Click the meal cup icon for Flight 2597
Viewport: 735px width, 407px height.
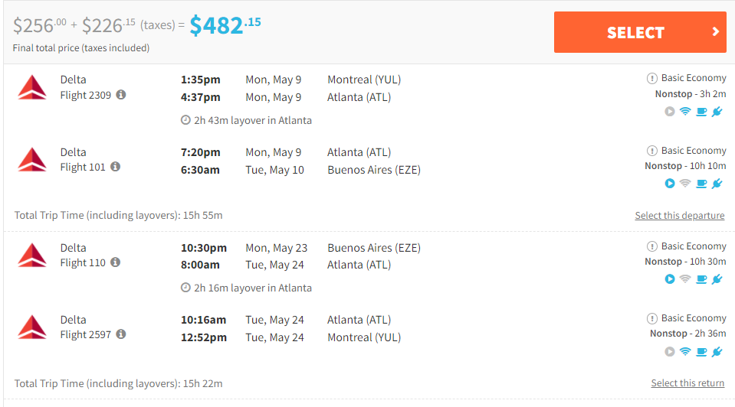(701, 352)
